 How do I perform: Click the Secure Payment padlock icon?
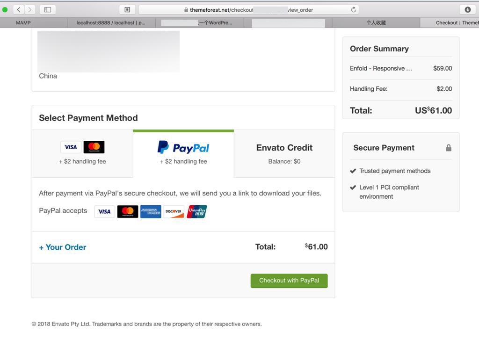449,148
